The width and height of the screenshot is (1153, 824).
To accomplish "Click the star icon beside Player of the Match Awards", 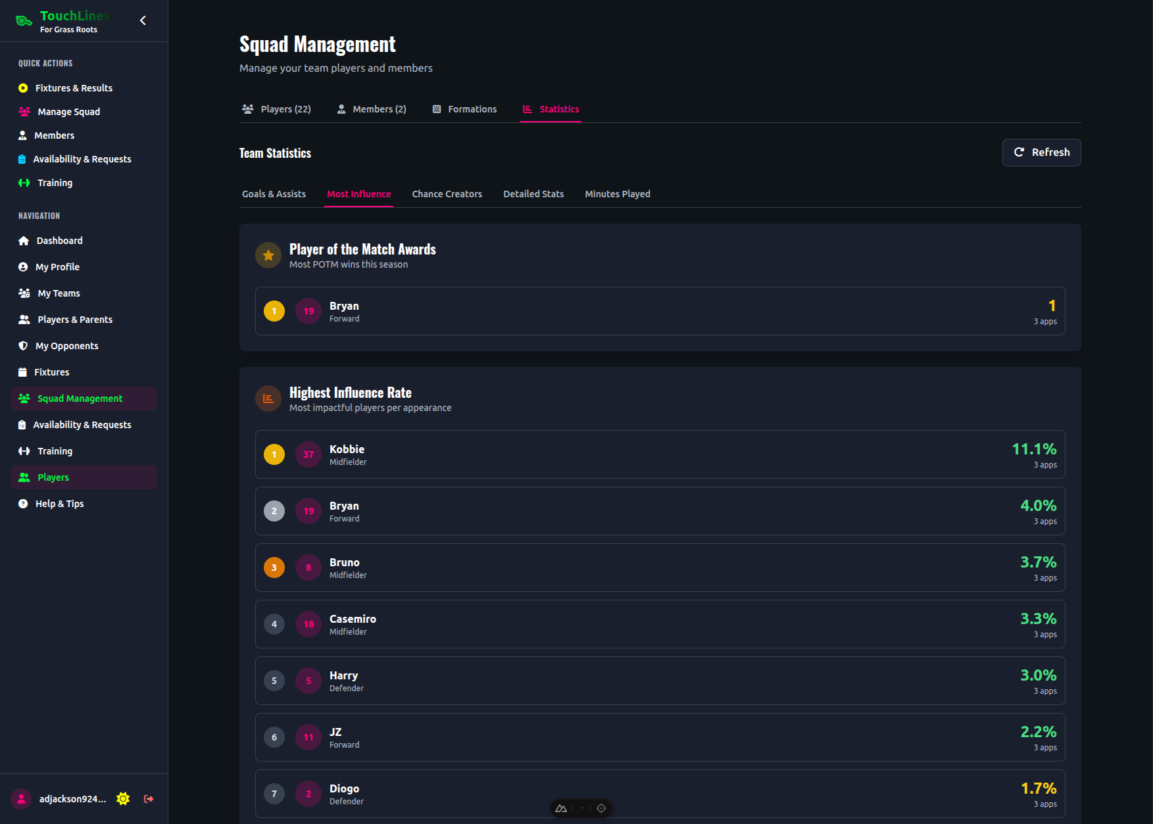I will point(268,255).
